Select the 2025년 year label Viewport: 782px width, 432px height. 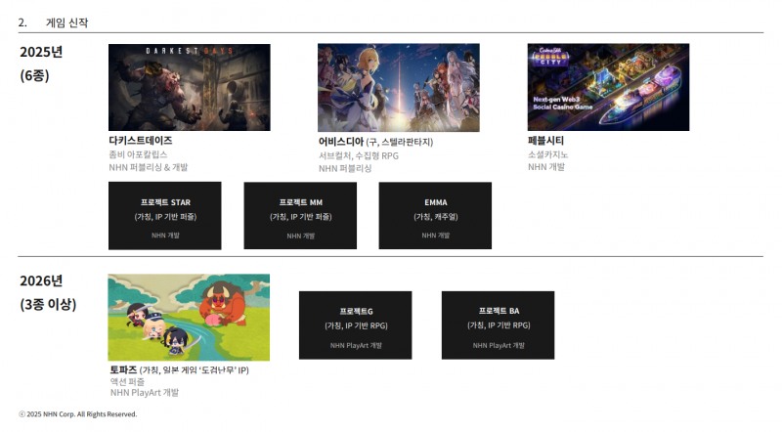(x=41, y=52)
